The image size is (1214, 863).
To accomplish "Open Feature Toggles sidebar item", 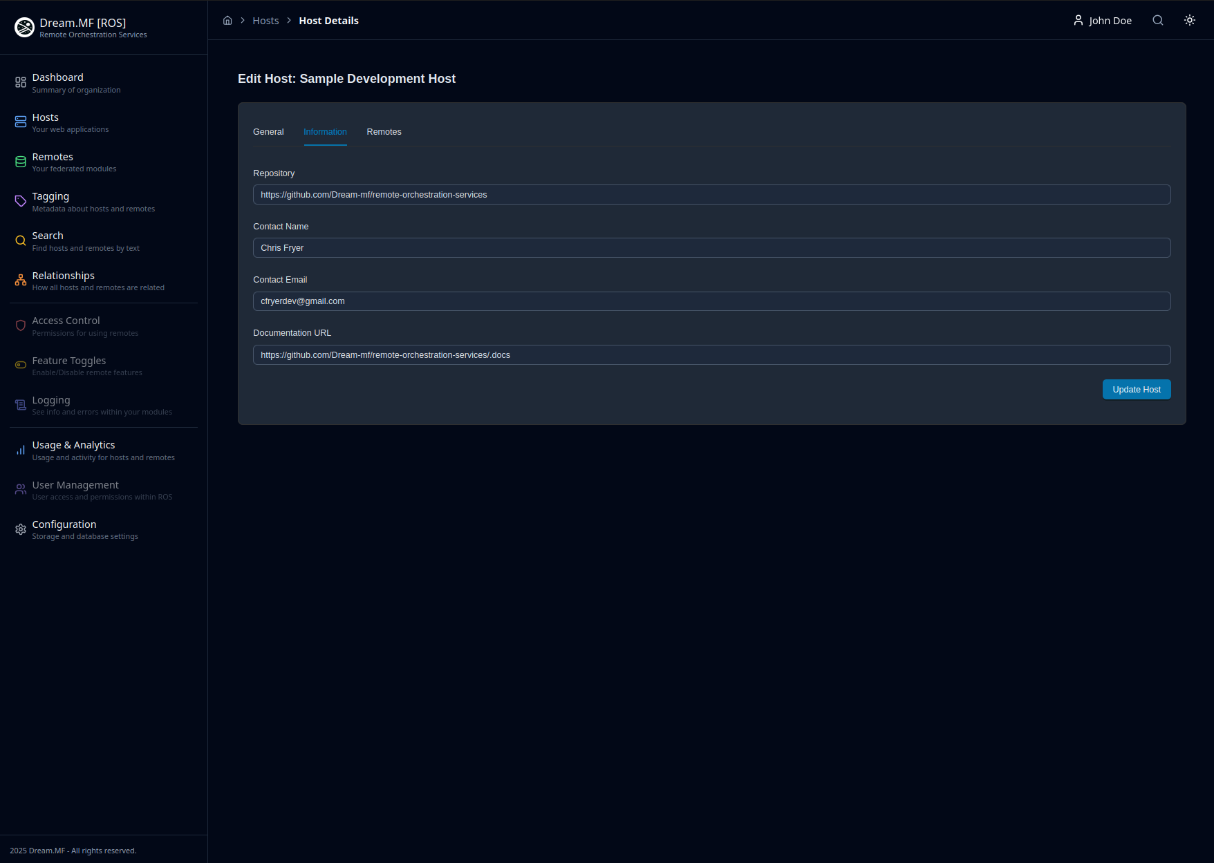I will 104,366.
